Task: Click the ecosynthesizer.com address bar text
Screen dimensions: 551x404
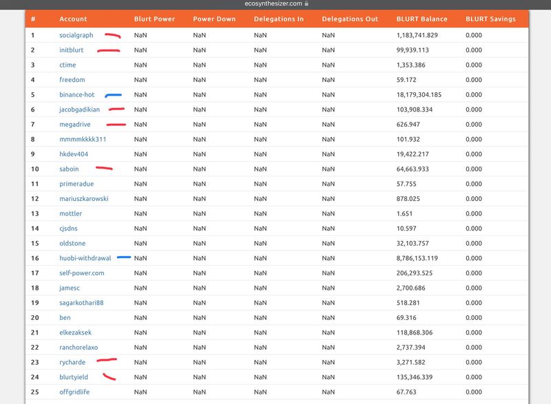Action: coord(273,3)
